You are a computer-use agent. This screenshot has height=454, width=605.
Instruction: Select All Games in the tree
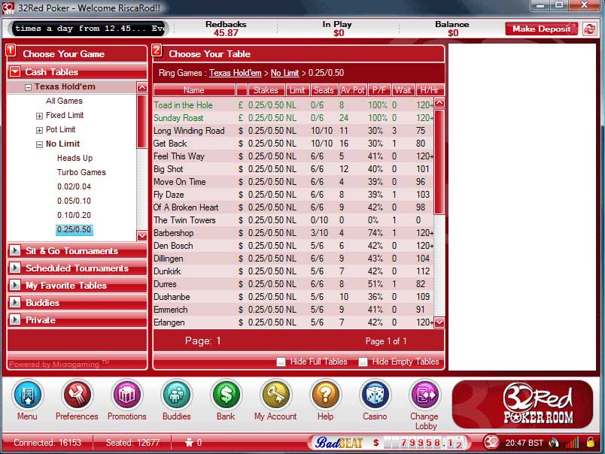tap(64, 101)
